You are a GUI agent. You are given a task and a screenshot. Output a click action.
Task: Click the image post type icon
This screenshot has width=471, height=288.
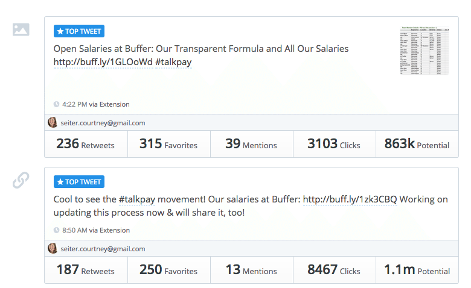coord(21,30)
